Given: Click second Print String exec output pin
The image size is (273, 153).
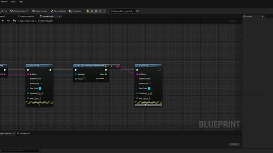Looking at the screenshot, I should tap(159, 70).
